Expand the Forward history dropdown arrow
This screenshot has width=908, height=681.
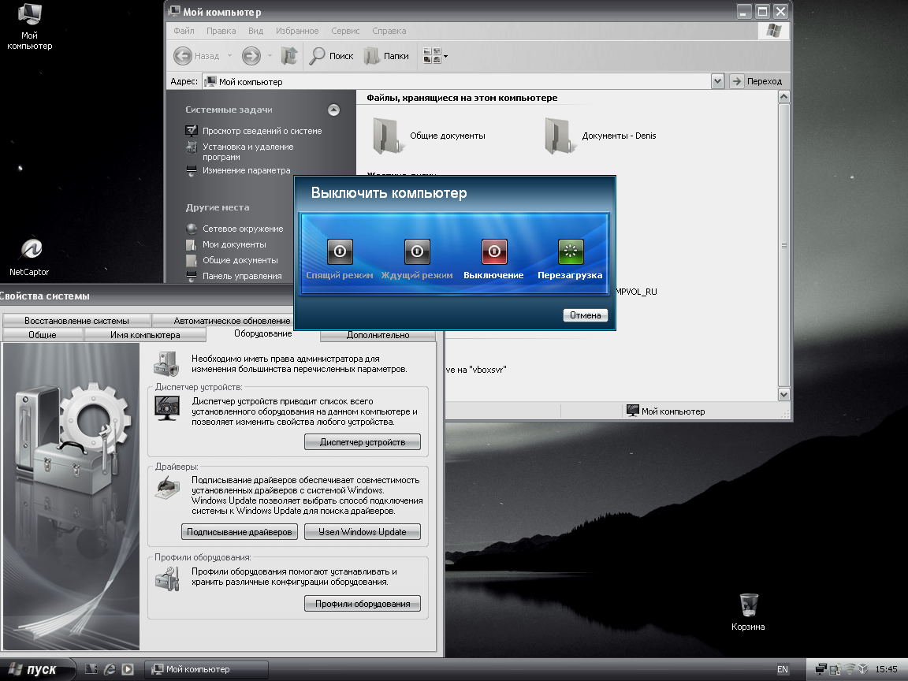270,56
